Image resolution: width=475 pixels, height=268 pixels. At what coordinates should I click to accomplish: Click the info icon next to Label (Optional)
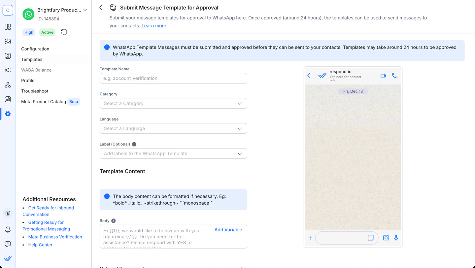pos(134,144)
